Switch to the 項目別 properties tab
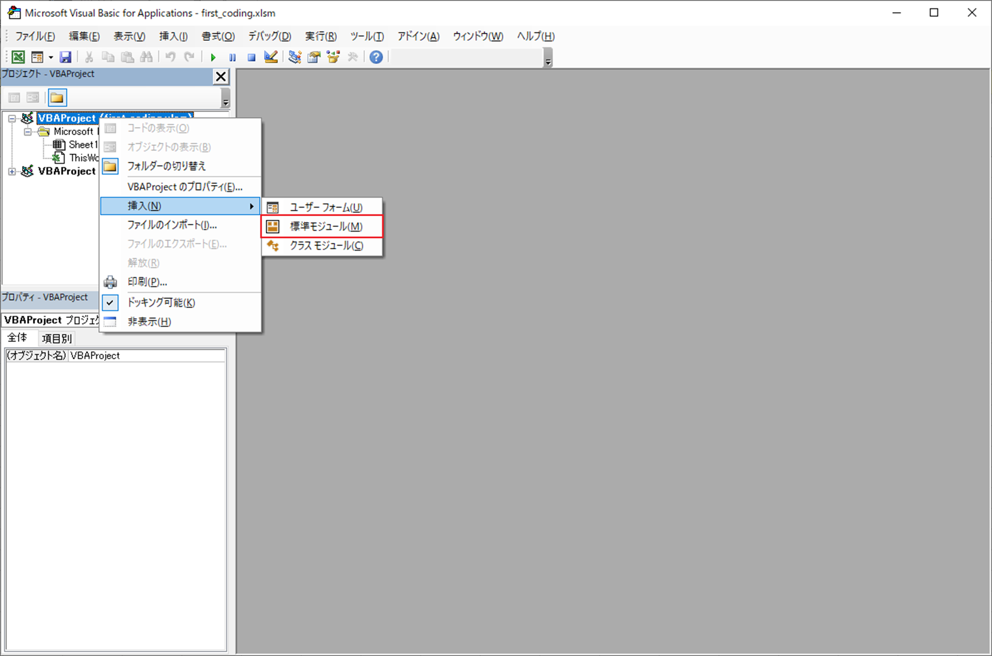This screenshot has width=992, height=656. [x=56, y=339]
